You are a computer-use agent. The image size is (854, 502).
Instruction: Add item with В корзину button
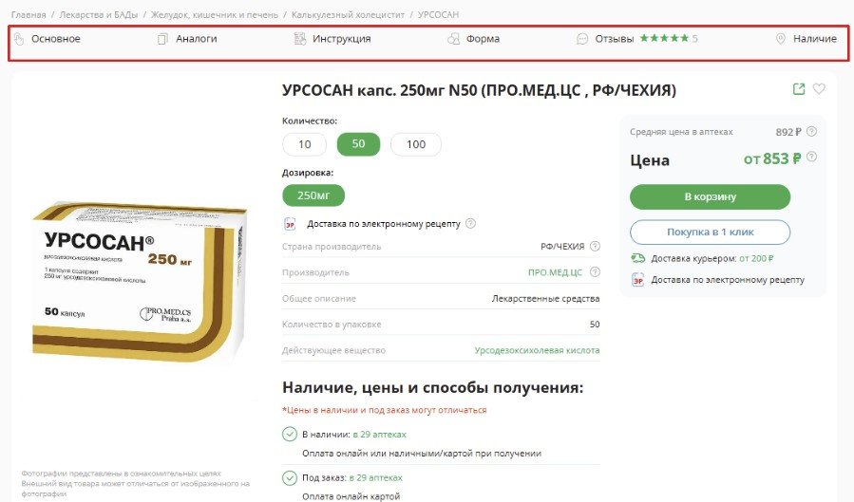[x=711, y=196]
